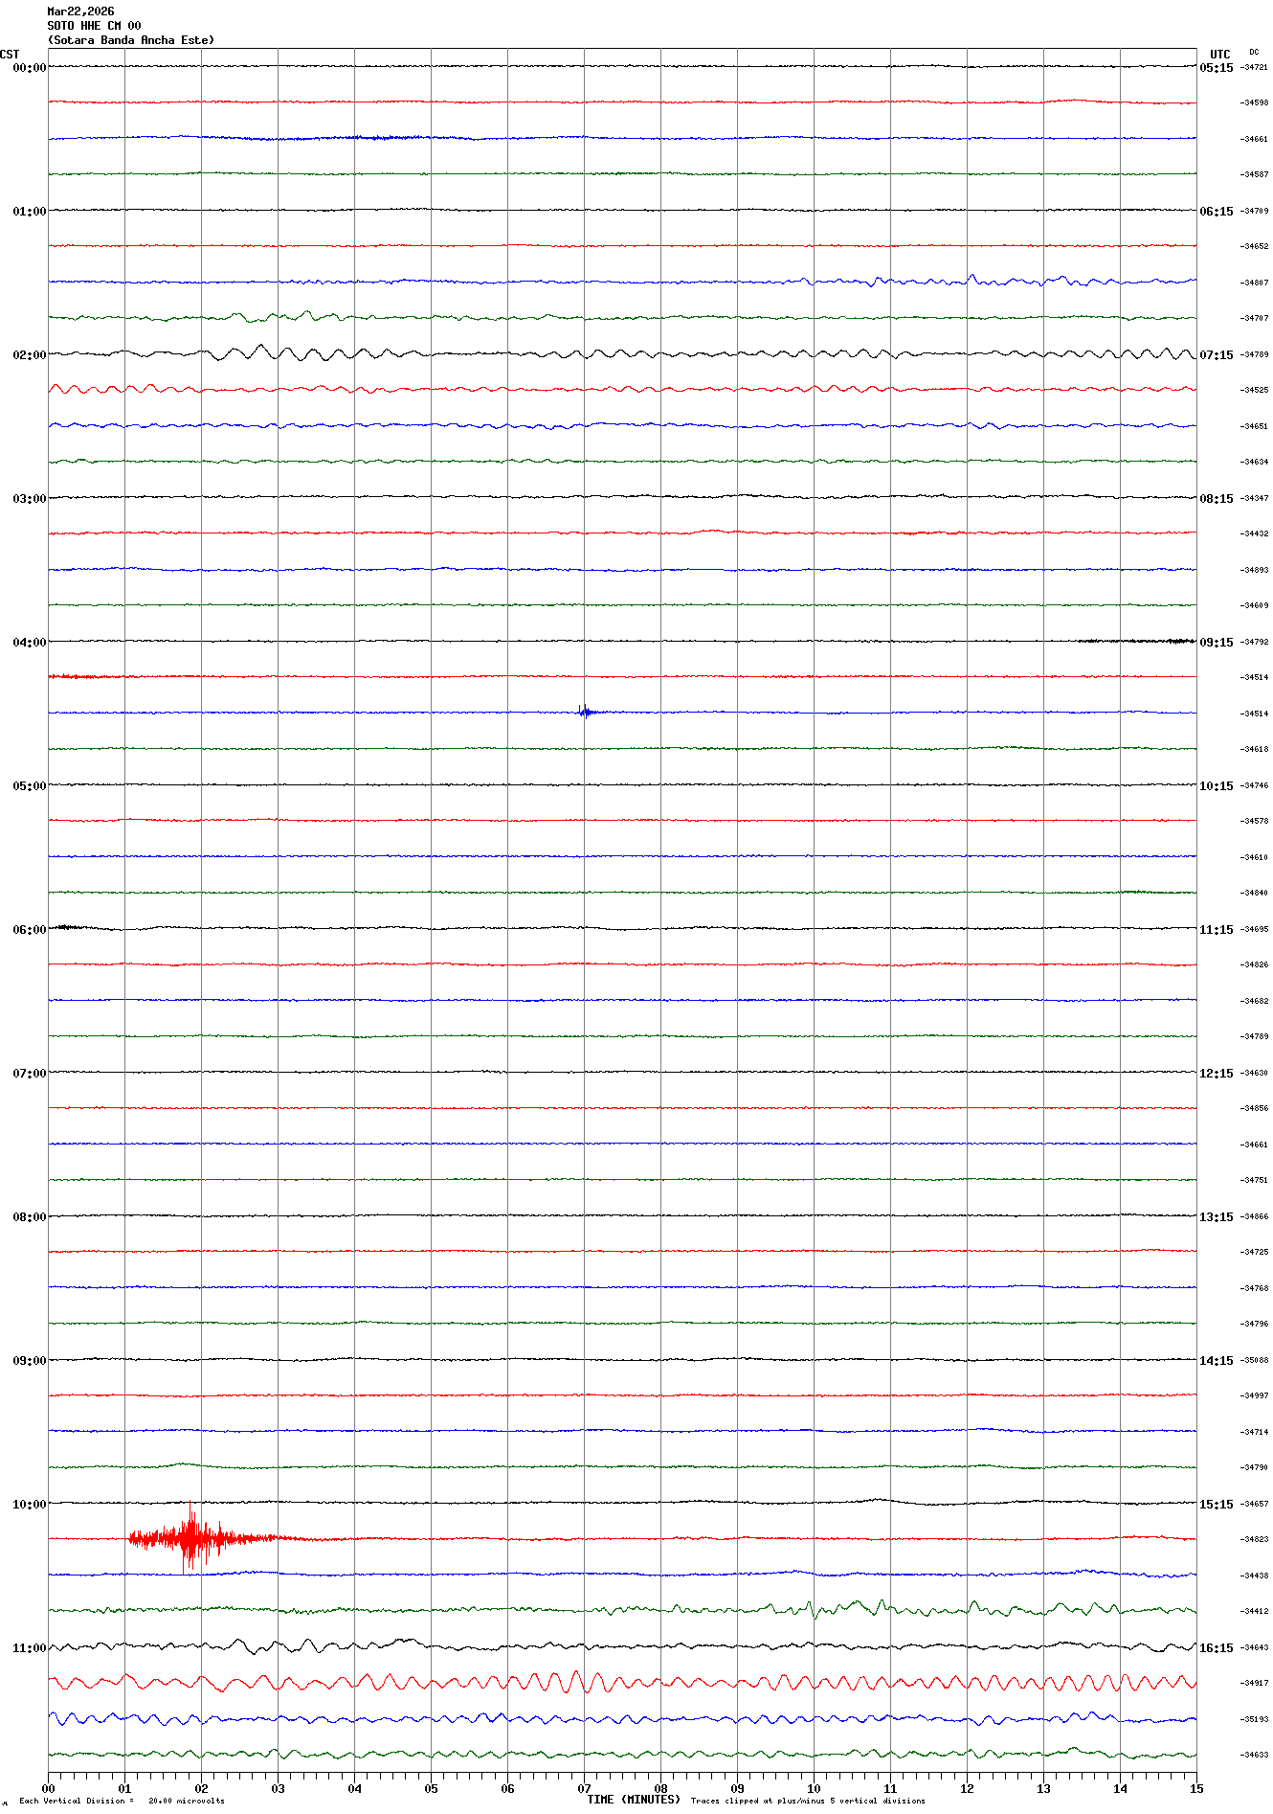Select the Mar22,2026 date header

coord(80,11)
